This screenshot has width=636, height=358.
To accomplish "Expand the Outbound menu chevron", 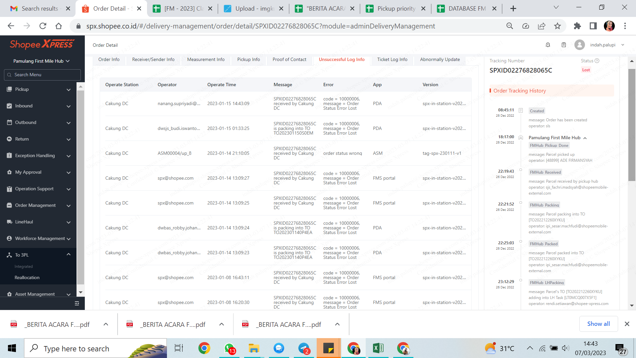I will [x=69, y=123].
